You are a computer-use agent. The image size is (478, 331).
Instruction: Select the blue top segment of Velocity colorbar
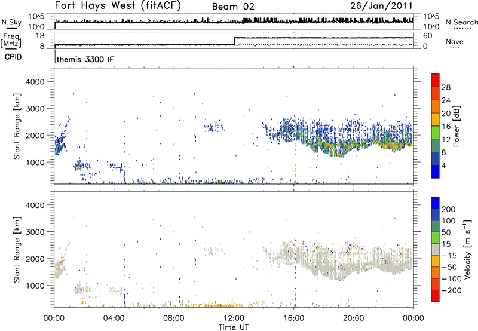436,203
